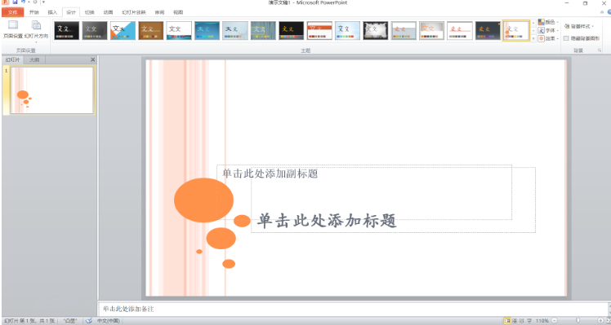The height and width of the screenshot is (325, 611).
Task: Open the 背景 group dialog launcher
Action: [600, 51]
